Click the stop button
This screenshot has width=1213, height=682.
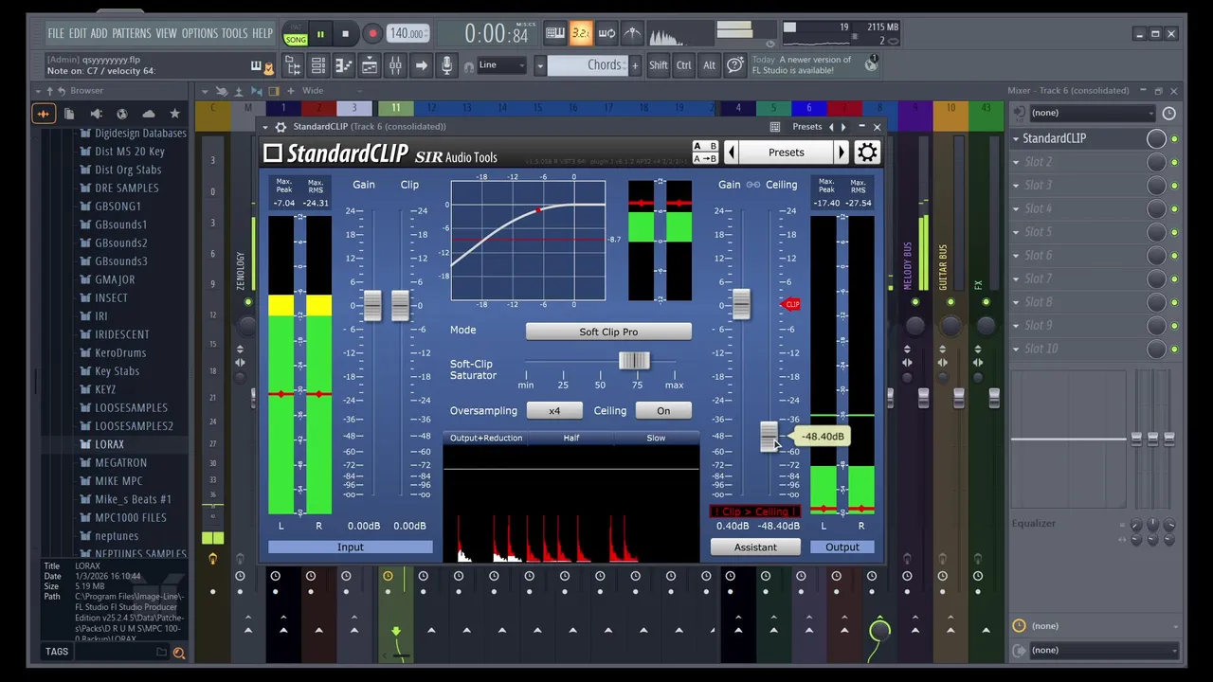[x=345, y=34]
